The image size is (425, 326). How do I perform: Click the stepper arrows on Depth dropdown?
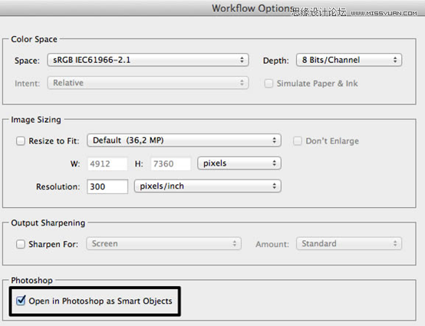click(x=395, y=60)
